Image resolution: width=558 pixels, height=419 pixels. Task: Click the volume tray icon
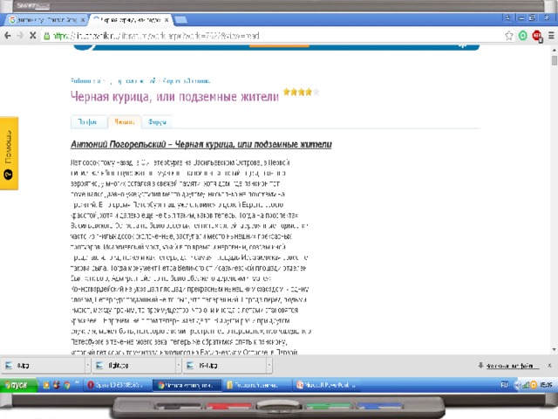click(518, 385)
